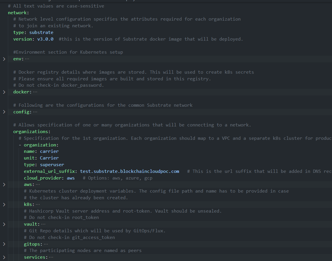Click the ellipsis after services:
The image size is (332, 261).
pos(51,257)
